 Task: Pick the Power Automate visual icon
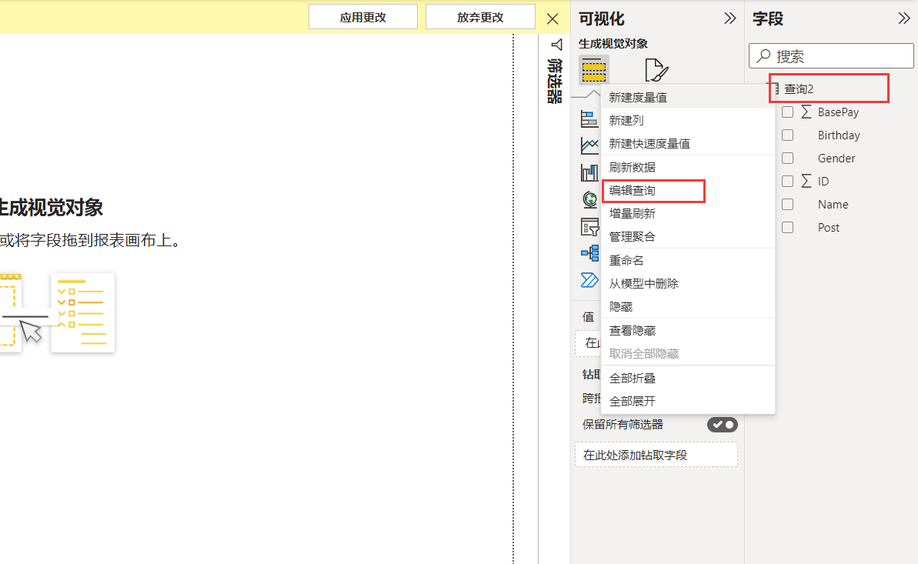tap(589, 280)
